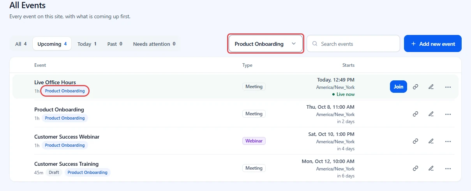
Task: Click the Webinar type badge
Action: [254, 141]
